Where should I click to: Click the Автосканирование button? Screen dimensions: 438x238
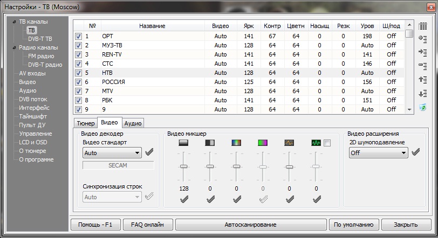pyautogui.click(x=250, y=225)
